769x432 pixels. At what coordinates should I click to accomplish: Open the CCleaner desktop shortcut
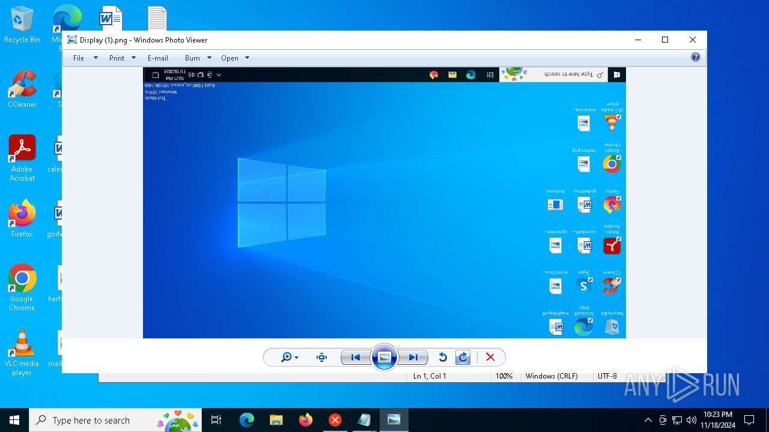click(x=22, y=89)
